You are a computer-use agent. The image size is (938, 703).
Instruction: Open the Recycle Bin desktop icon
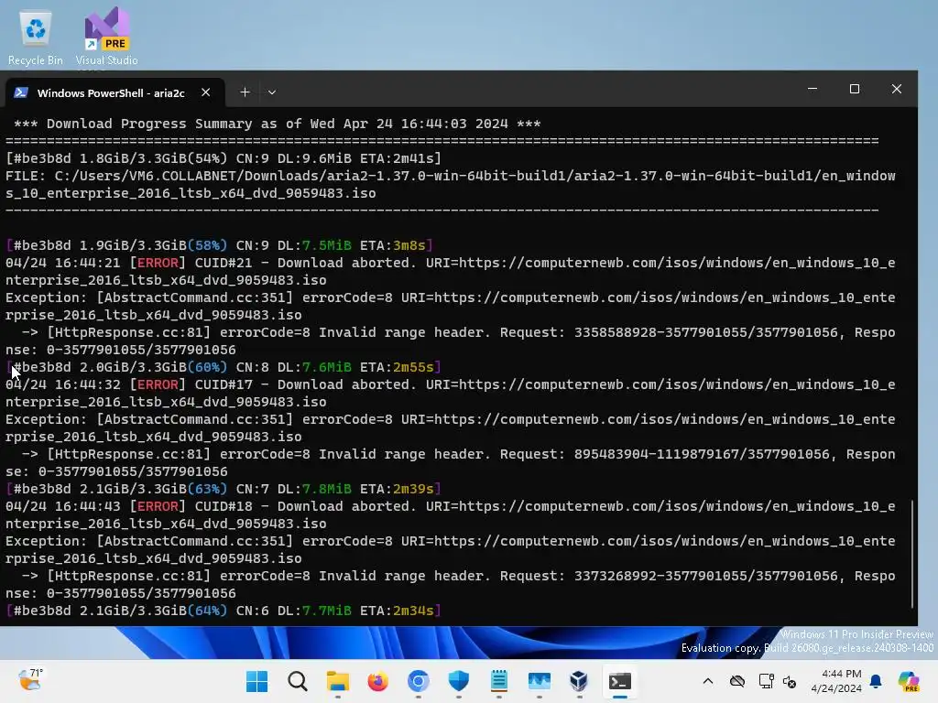36,38
